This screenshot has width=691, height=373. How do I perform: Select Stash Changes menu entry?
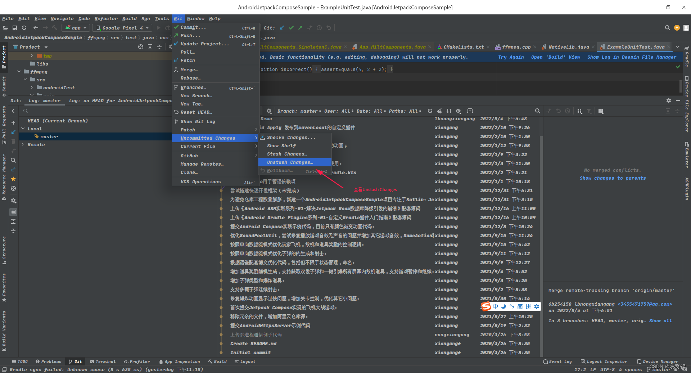coord(295,154)
